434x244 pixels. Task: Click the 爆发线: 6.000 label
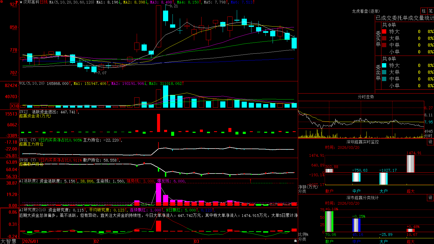171,181
